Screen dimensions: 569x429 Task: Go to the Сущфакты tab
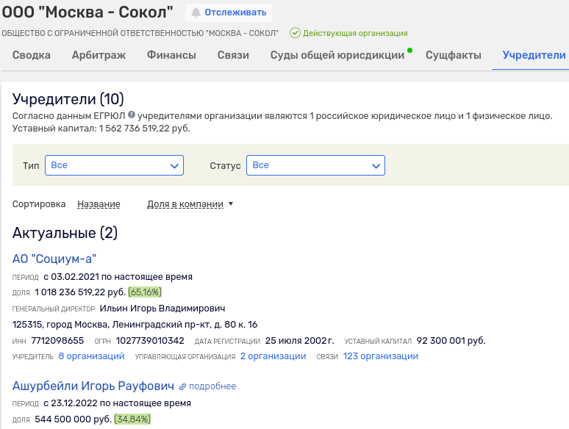coord(454,55)
